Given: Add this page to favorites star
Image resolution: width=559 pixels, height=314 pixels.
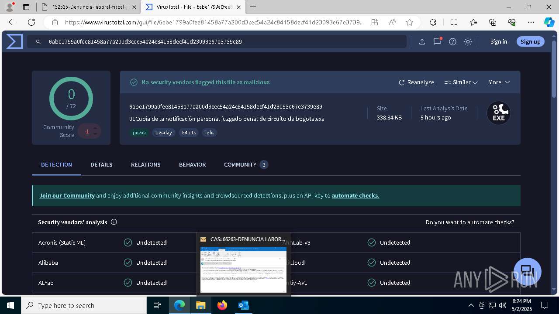Looking at the screenshot, I should pos(410,22).
